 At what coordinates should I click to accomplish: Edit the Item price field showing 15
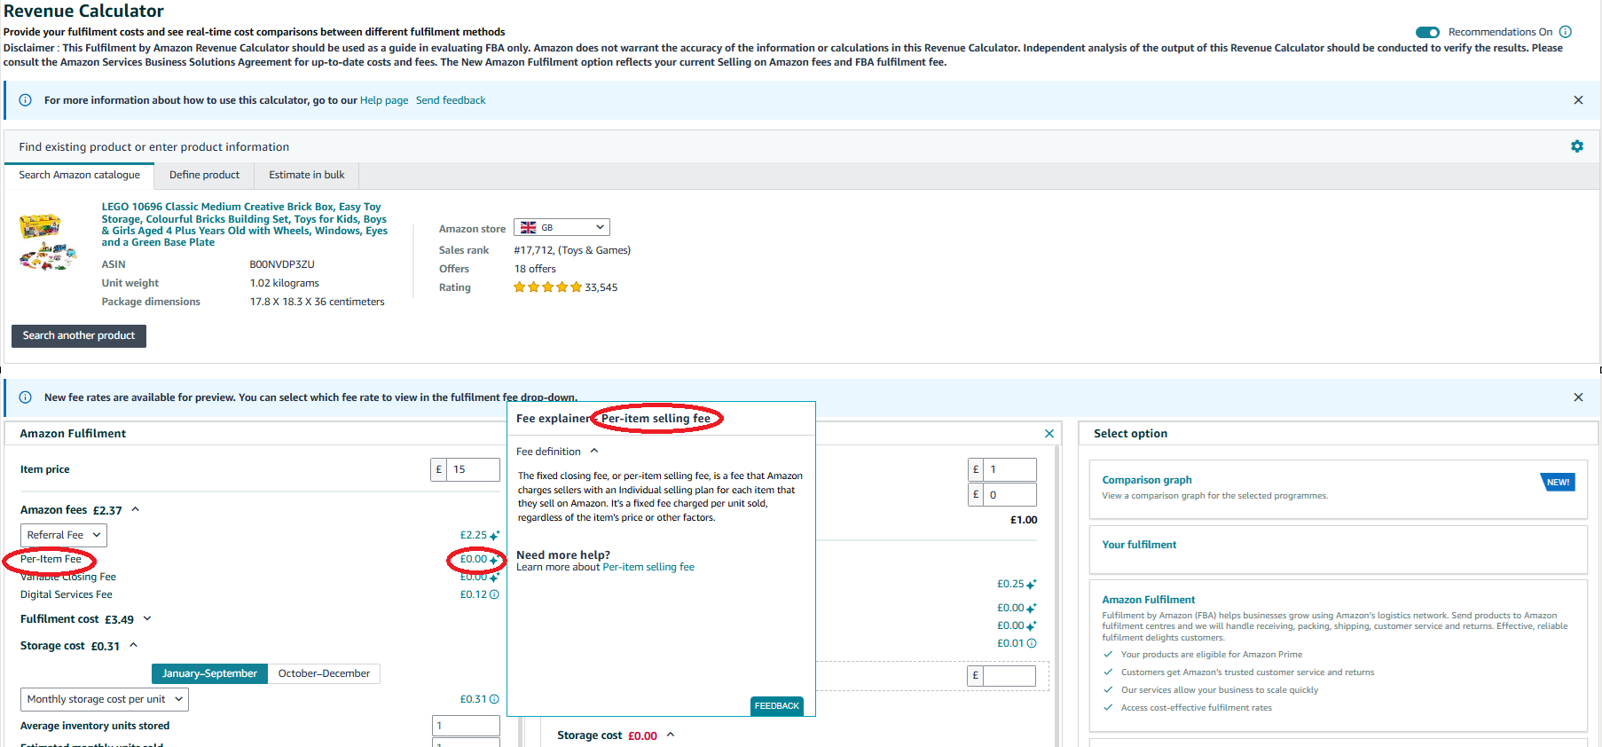coord(474,469)
